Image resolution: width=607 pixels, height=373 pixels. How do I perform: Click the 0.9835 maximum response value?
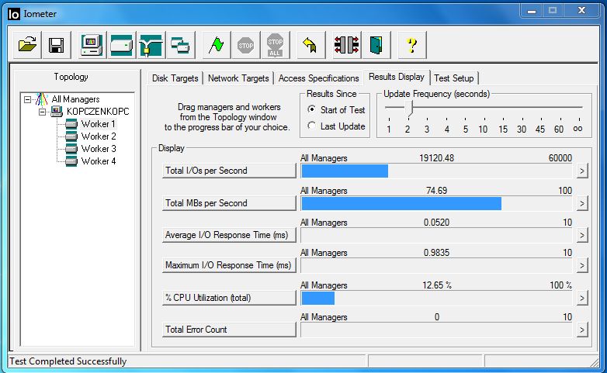(436, 253)
